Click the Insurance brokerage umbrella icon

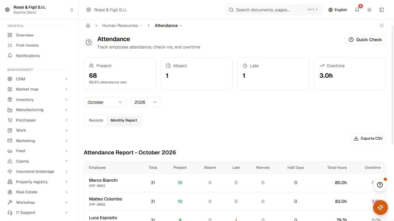10,172
